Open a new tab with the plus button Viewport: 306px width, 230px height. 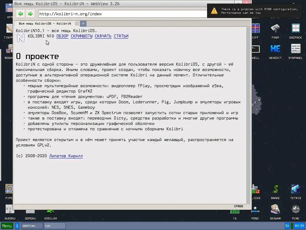[x=83, y=23]
